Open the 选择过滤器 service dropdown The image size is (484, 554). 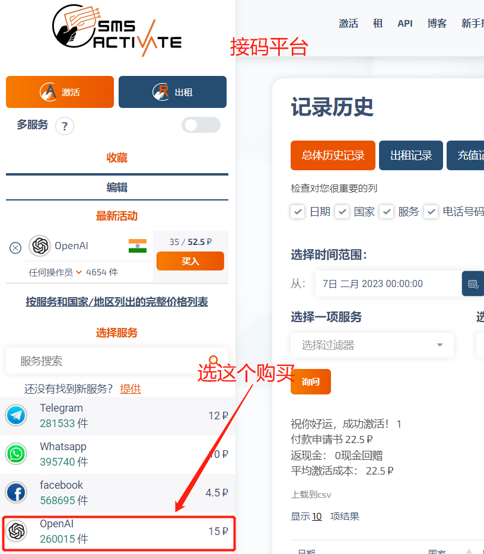(372, 345)
